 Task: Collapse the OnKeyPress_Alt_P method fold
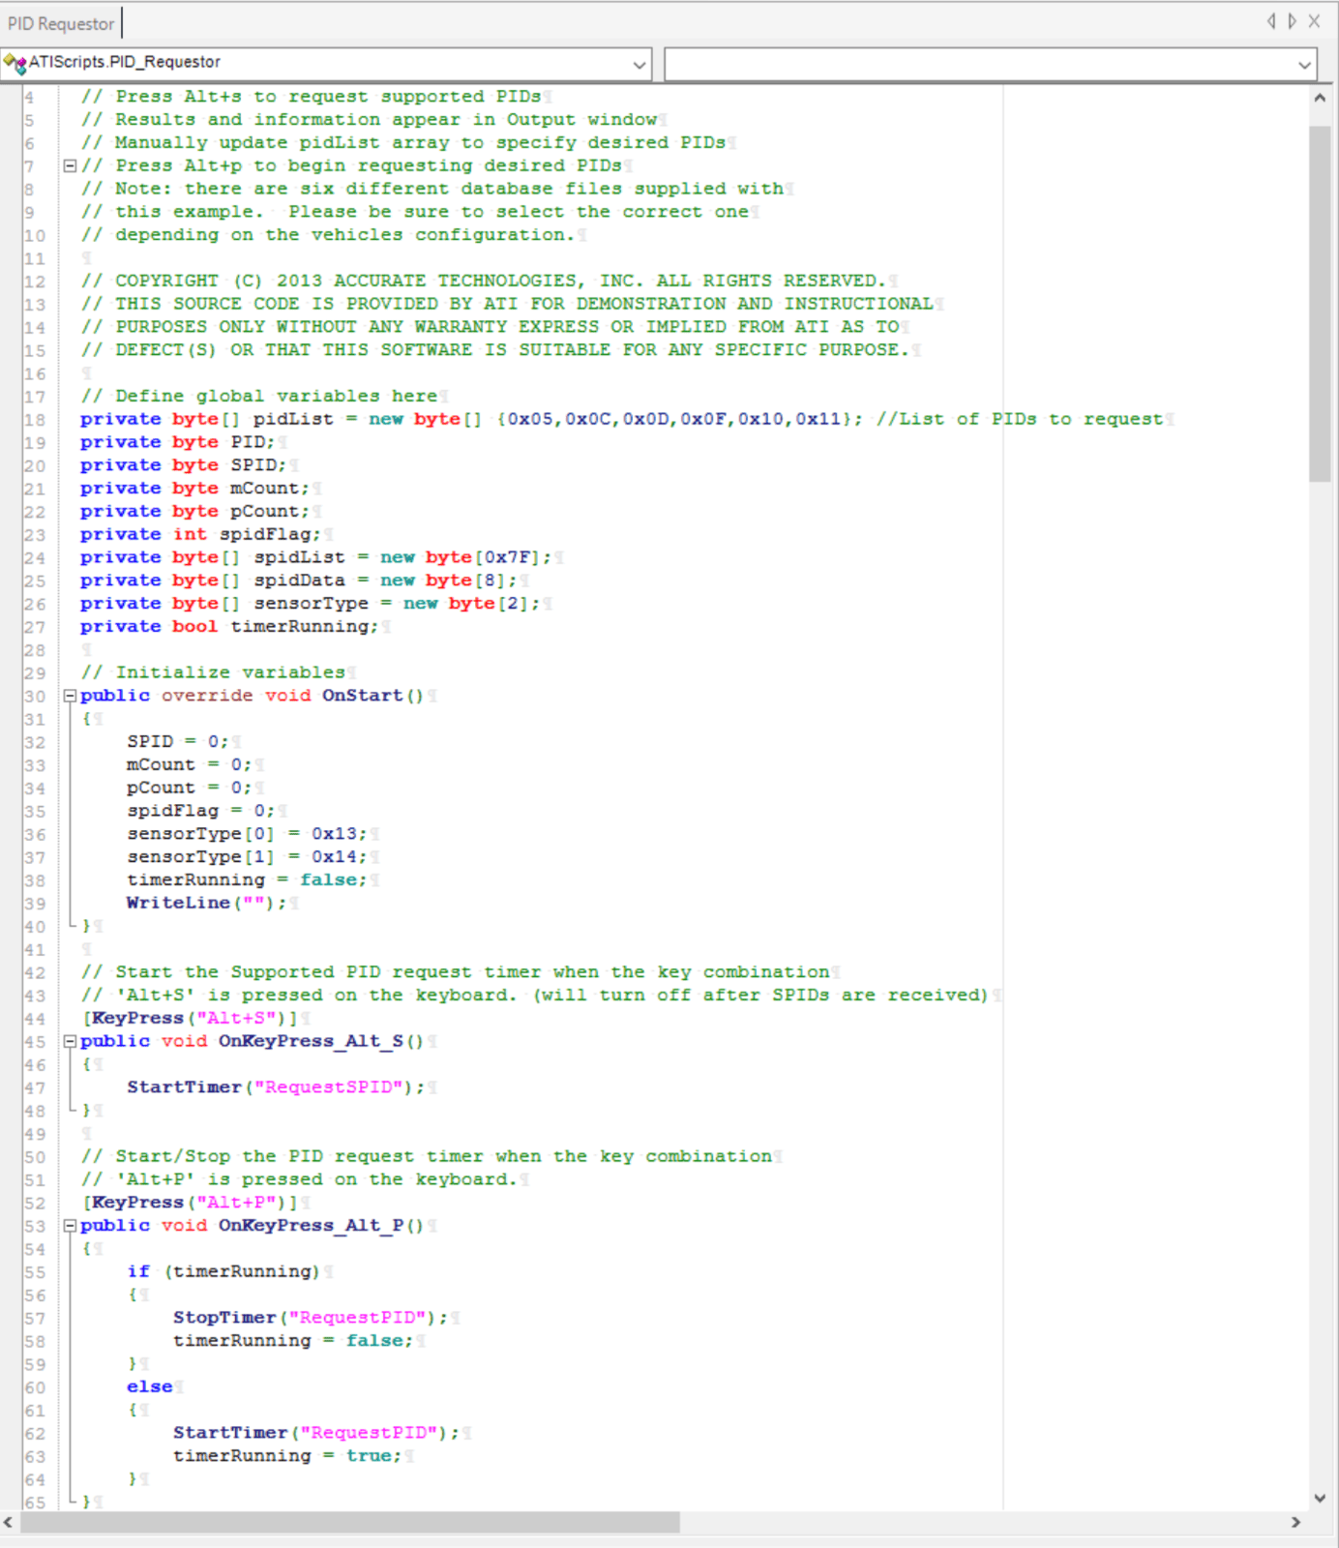click(x=70, y=1225)
